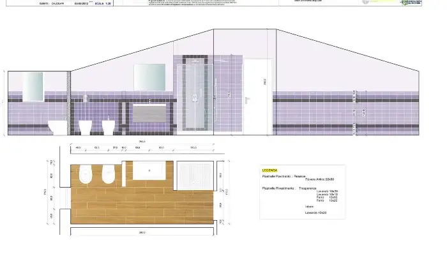Click the Ferro 10x20 legend entry

pos(327,200)
